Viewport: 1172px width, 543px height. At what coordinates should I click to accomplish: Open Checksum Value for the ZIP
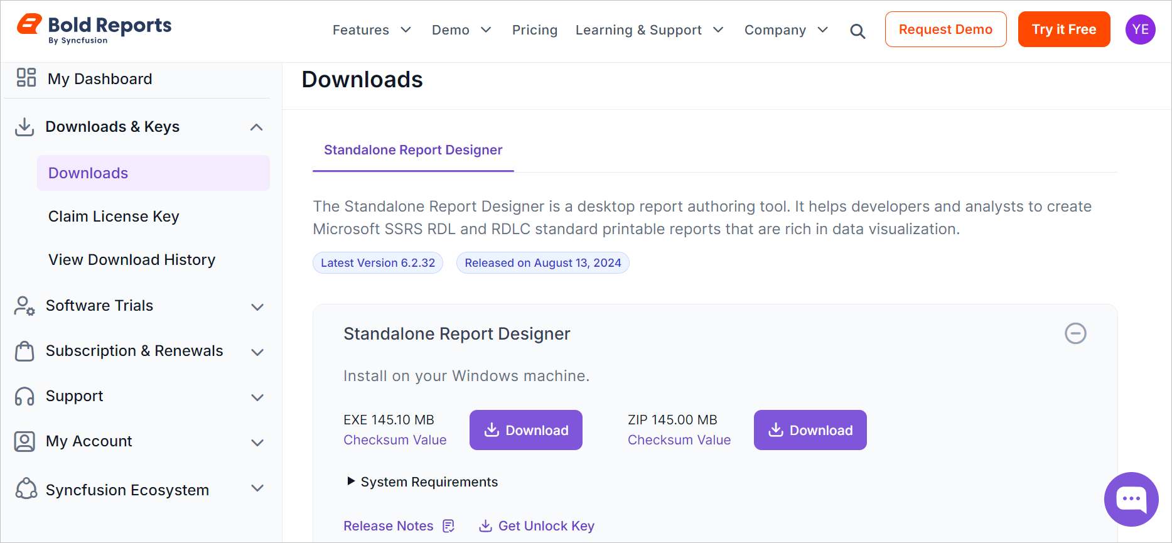tap(679, 440)
